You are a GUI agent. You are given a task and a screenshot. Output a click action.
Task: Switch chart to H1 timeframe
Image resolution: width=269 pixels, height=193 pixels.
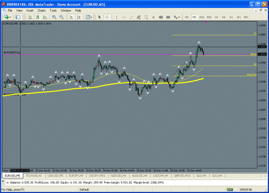(216, 17)
